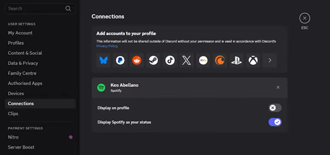The image size is (330, 155).
Task: Click the Spotify logo icon
Action: (101, 88)
